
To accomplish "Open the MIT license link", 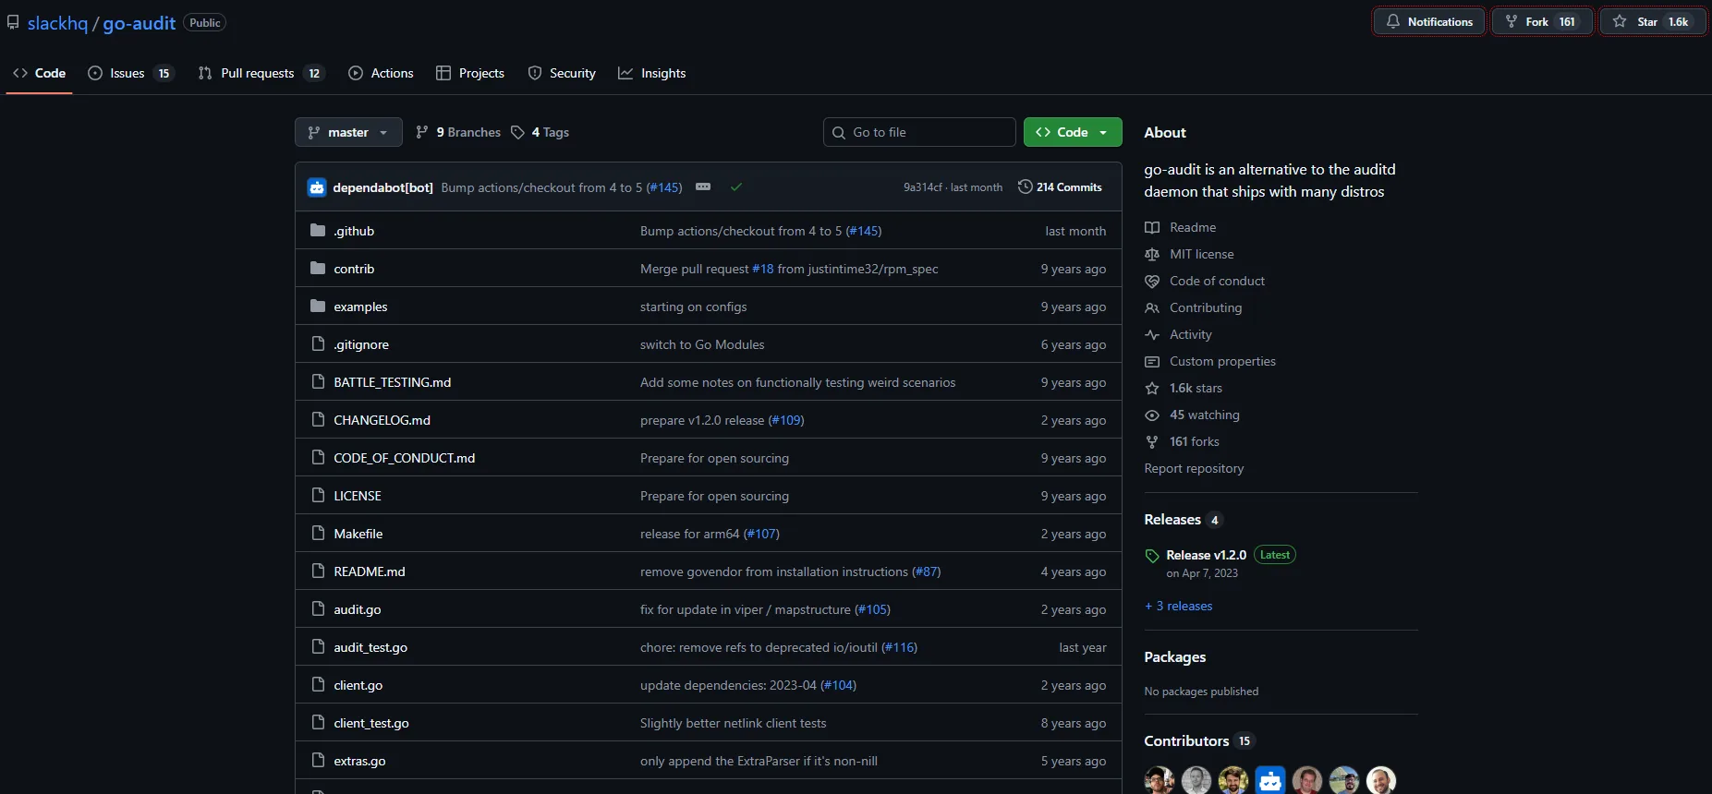I will click(x=1201, y=255).
